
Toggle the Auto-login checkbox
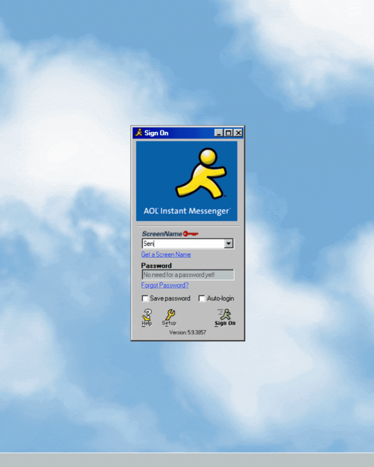[202, 298]
